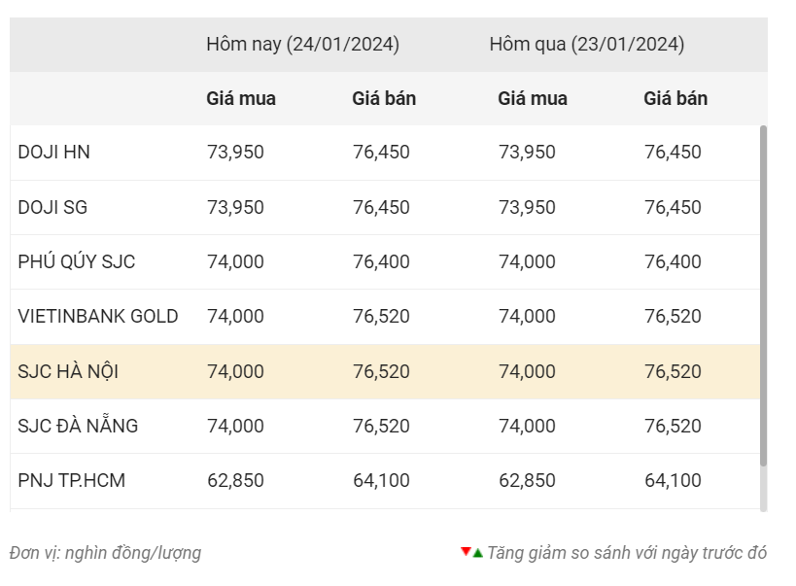Click the Hôm nay (24/01/2024) column header
The width and height of the screenshot is (796, 586).
point(302,45)
